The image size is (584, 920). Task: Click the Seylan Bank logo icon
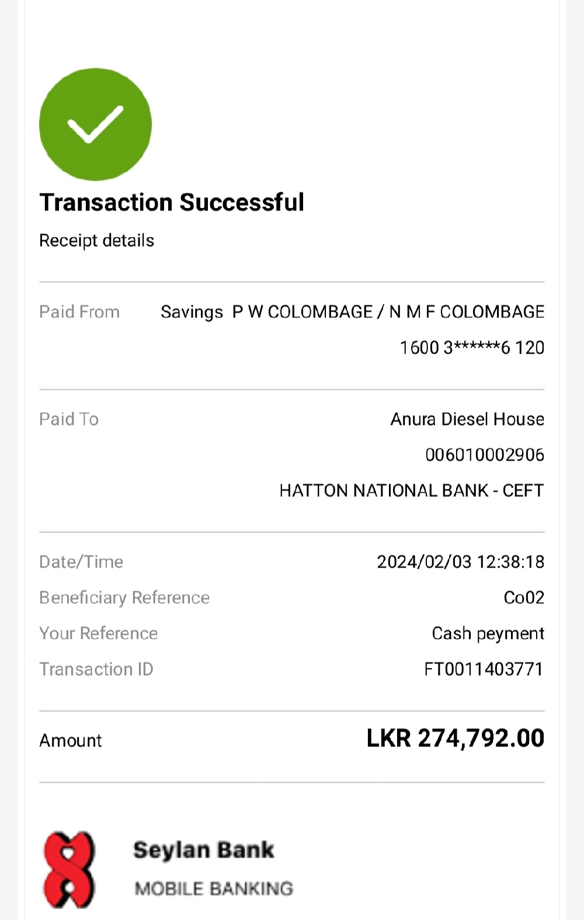click(x=69, y=869)
